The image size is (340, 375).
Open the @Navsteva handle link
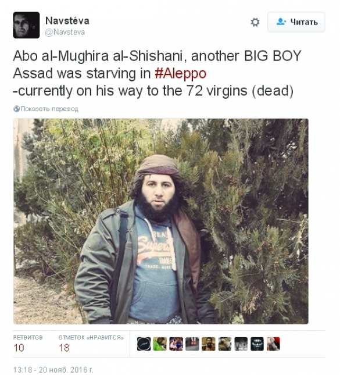click(x=65, y=32)
